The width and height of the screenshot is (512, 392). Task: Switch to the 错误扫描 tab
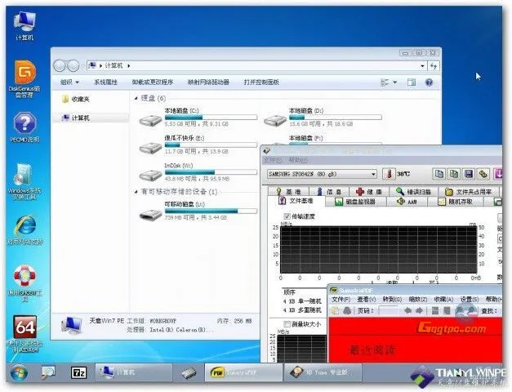(413, 191)
